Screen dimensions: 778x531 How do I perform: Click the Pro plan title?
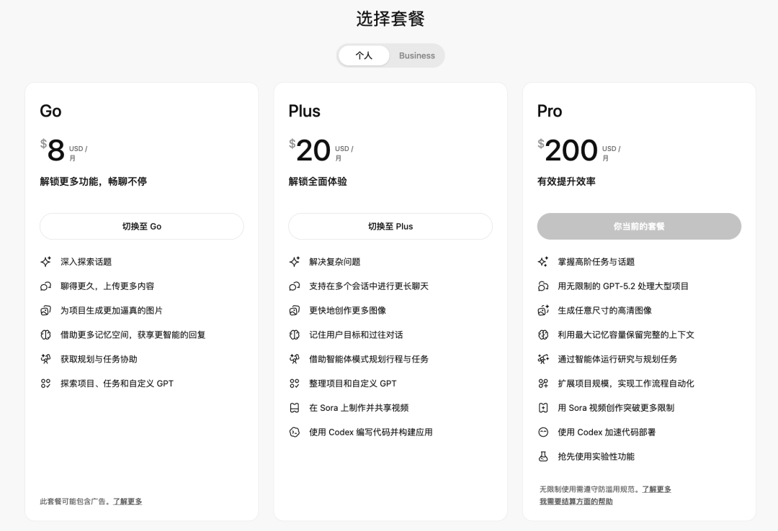[550, 111]
